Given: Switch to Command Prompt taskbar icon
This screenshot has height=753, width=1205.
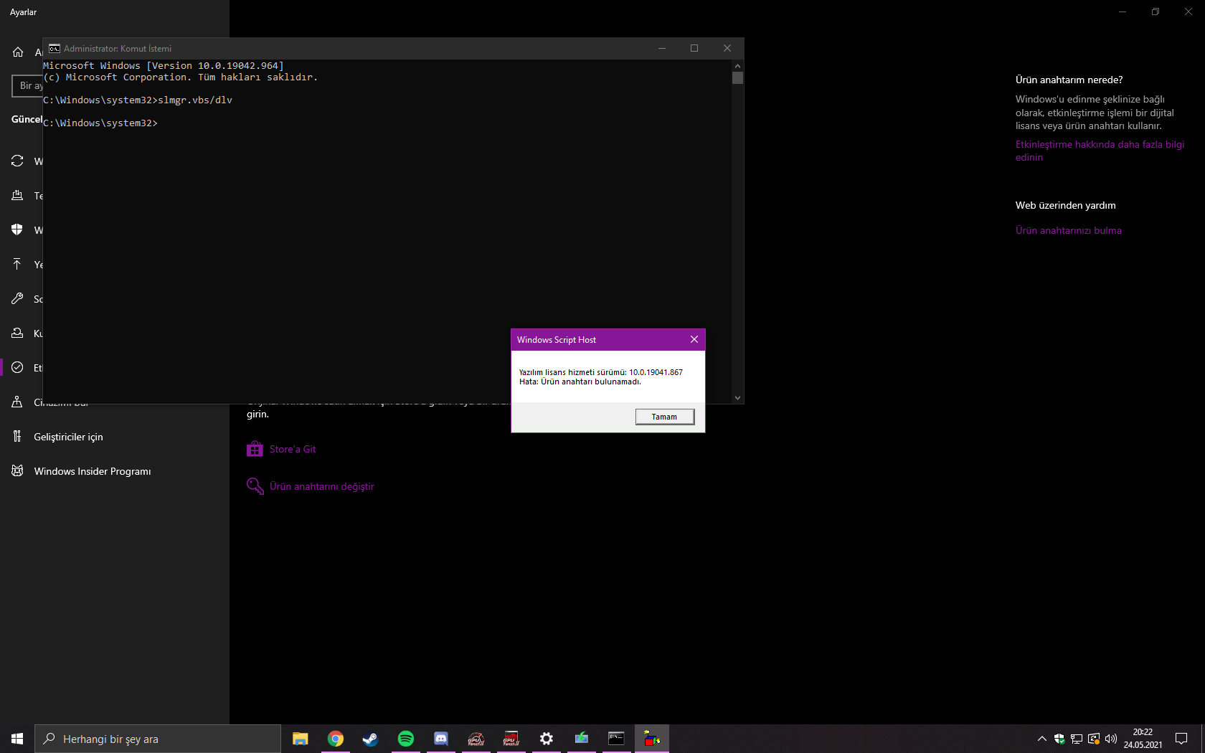Looking at the screenshot, I should tap(617, 739).
